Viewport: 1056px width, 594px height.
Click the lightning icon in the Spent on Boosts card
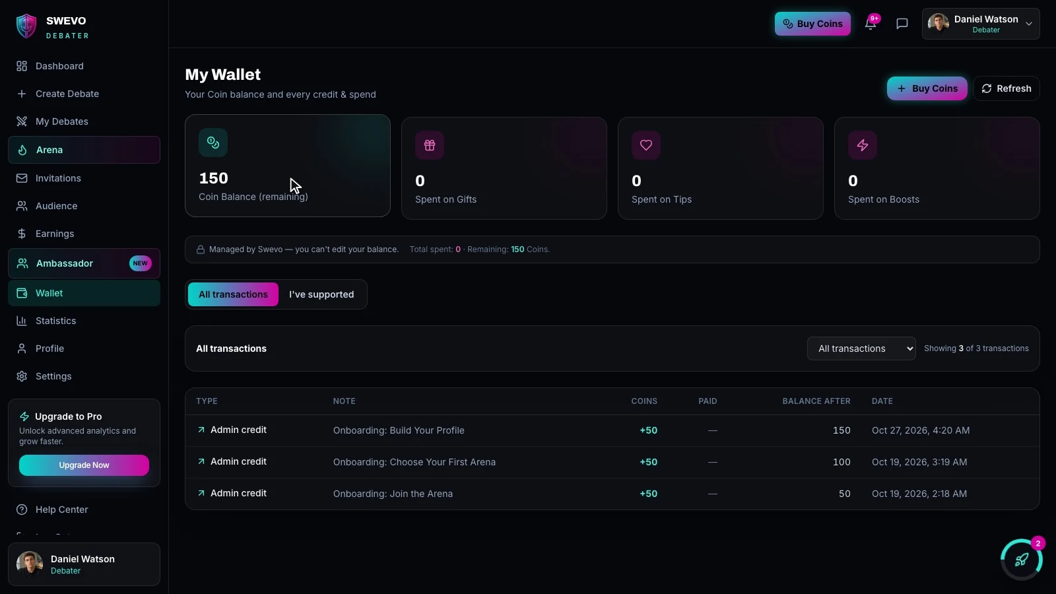pyautogui.click(x=863, y=145)
